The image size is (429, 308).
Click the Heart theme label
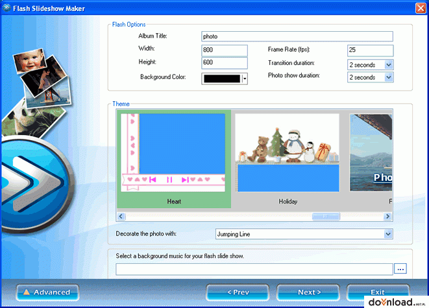coord(174,202)
